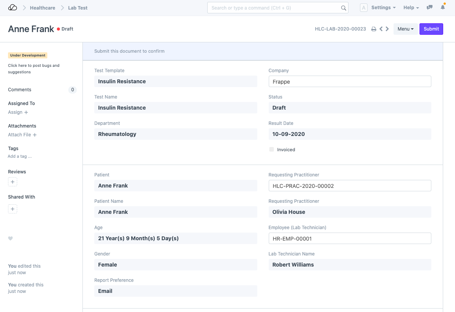Like this document with heart icon
The width and height of the screenshot is (455, 312).
coord(11,238)
